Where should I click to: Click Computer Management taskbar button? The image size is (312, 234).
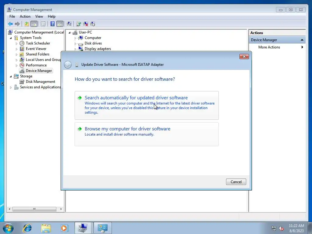click(x=83, y=228)
